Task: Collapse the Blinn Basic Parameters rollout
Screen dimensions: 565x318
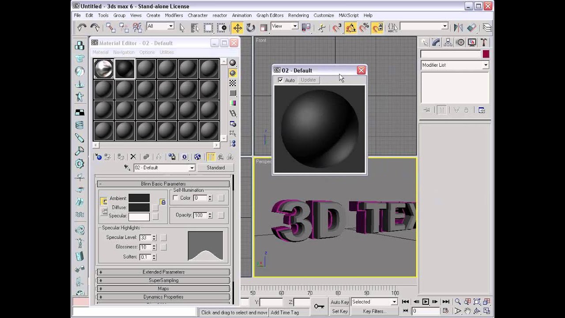Action: [x=163, y=184]
